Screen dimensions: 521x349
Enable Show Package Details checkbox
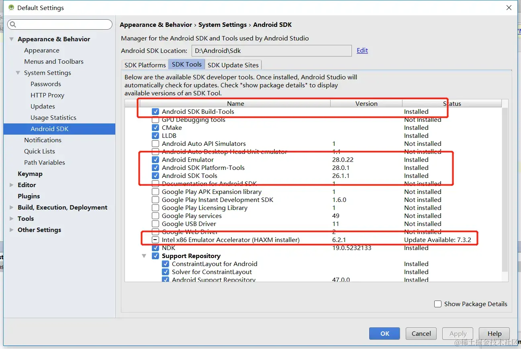[438, 304]
